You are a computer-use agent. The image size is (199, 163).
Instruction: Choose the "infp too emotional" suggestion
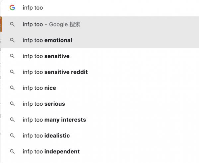pyautogui.click(x=47, y=40)
